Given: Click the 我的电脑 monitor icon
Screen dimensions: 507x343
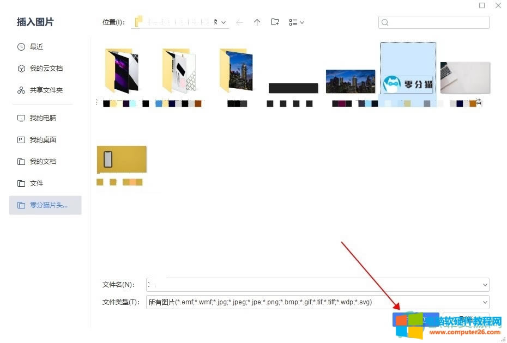Looking at the screenshot, I should pos(21,118).
